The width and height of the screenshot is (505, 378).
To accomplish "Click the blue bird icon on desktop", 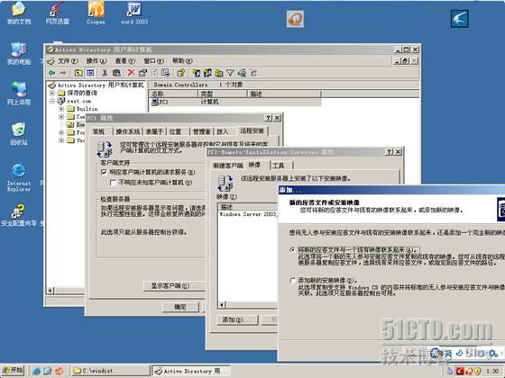I will pos(460,19).
